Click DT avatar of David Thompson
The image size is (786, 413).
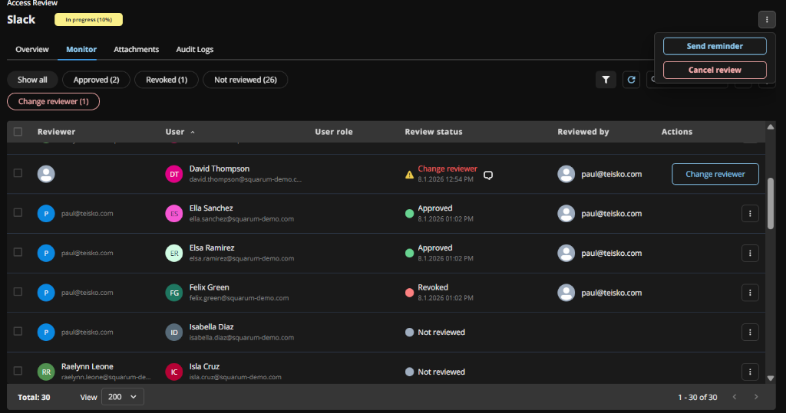(174, 174)
